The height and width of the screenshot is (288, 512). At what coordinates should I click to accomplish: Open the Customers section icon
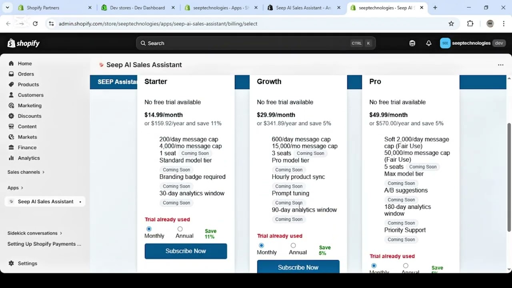pyautogui.click(x=11, y=95)
